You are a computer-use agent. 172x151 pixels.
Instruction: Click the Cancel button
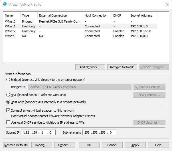112,145
